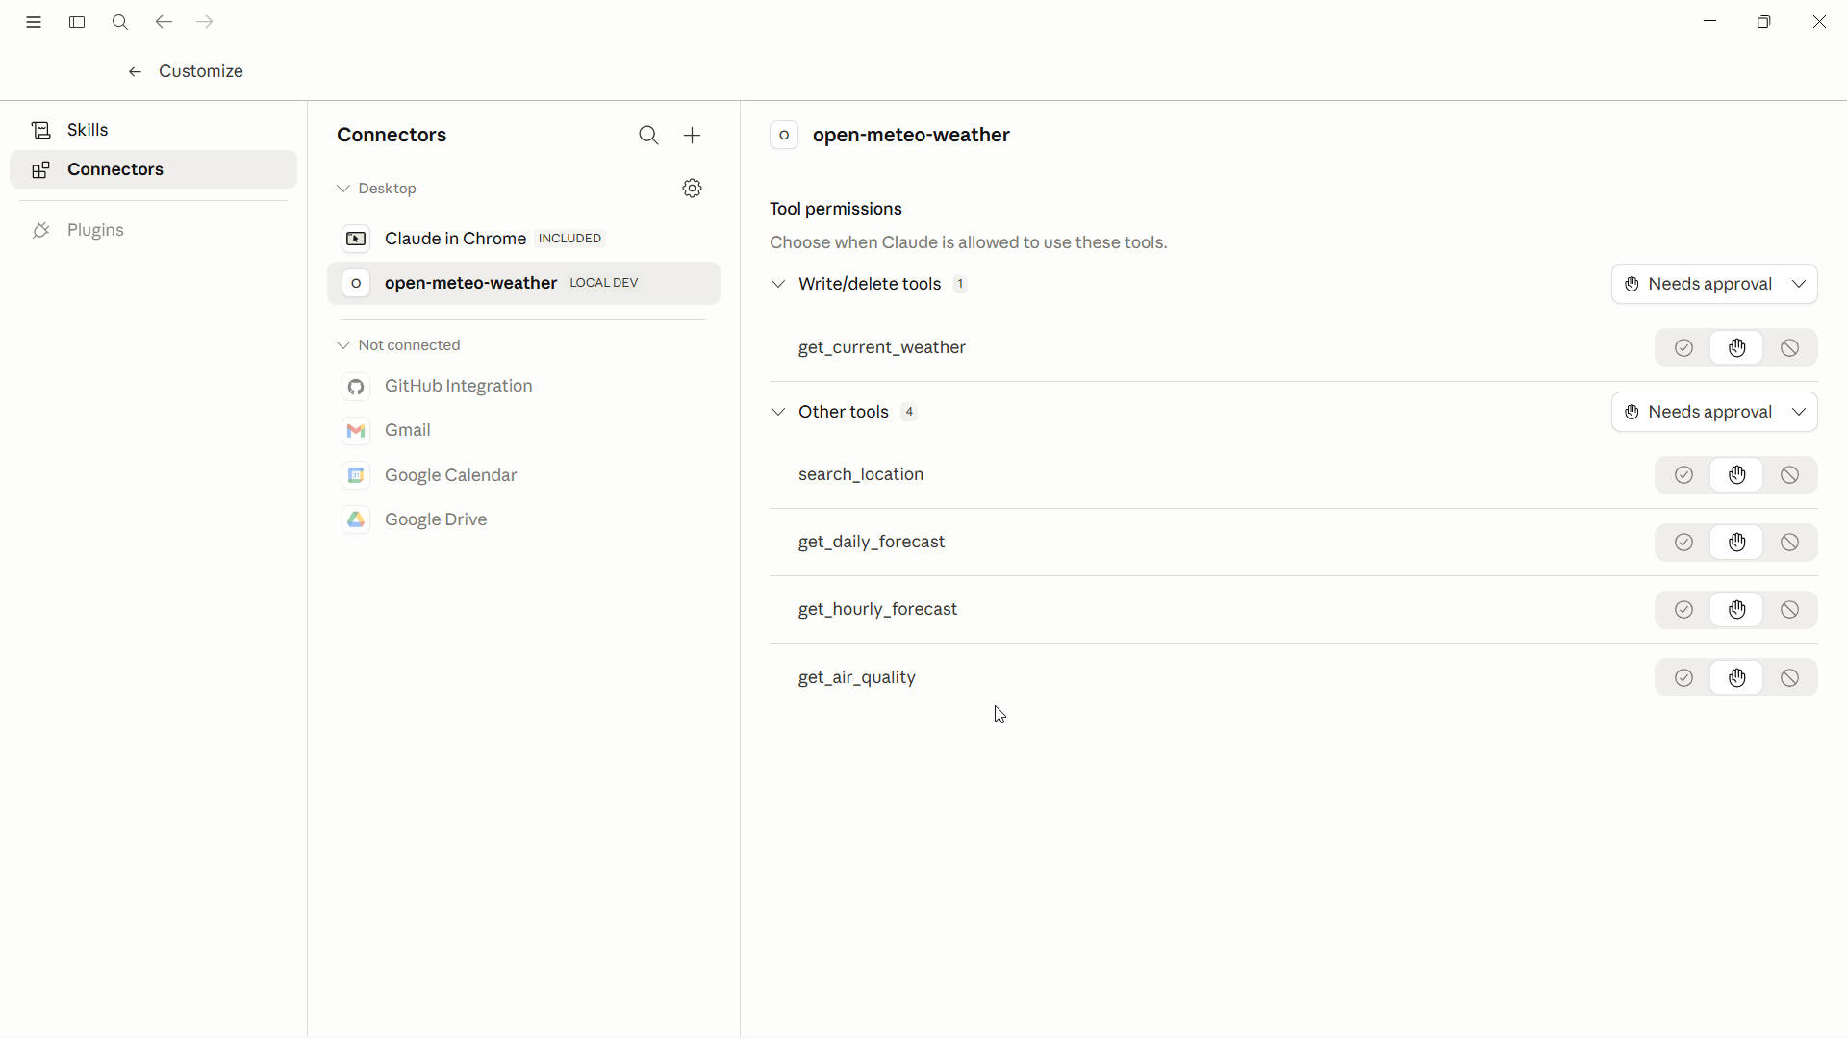The image size is (1847, 1038).
Task: Click the open-meteo-weather header icon
Action: coord(784,136)
